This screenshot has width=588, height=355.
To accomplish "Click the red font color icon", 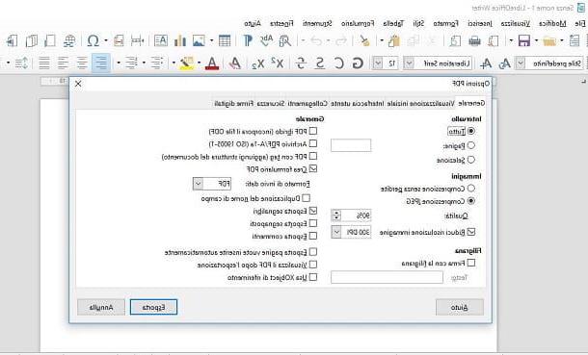I will coord(212,63).
